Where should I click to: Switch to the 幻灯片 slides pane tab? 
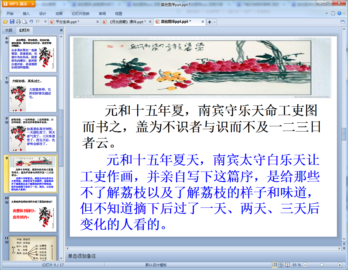[x=25, y=30]
